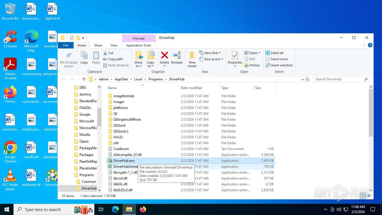Switch to the Home ribbon tab

[x=82, y=45]
